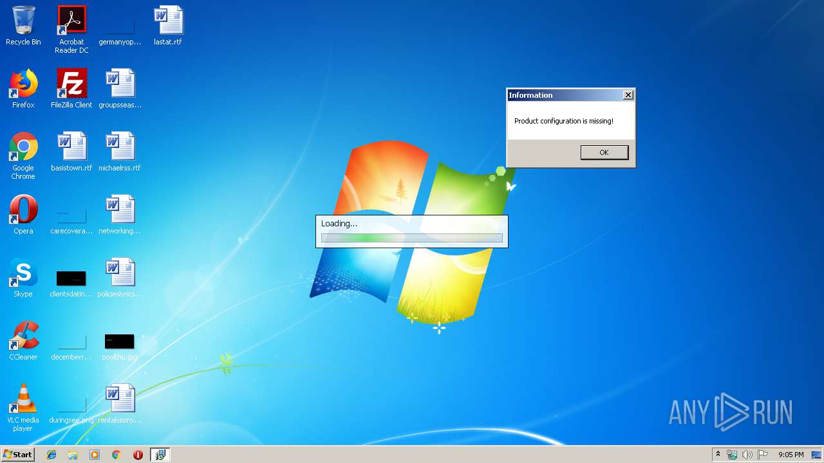Screen dimensions: 824x463
Task: Open Internet Explorer from taskbar
Action: click(x=51, y=455)
